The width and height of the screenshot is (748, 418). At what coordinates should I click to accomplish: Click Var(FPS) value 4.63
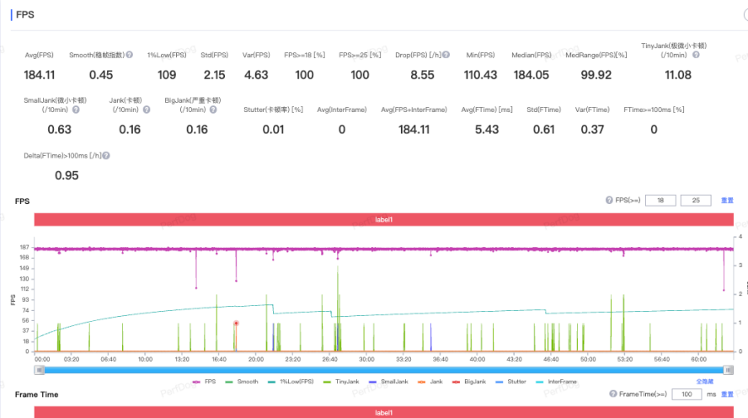[256, 75]
